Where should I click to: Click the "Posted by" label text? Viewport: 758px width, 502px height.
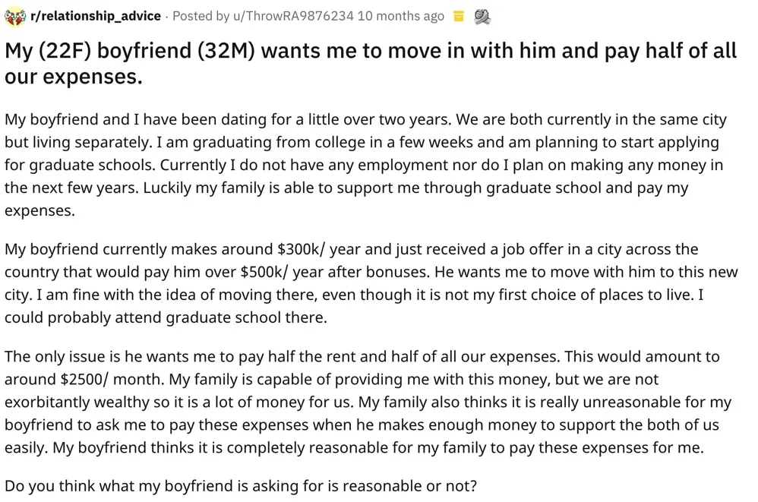click(x=197, y=16)
